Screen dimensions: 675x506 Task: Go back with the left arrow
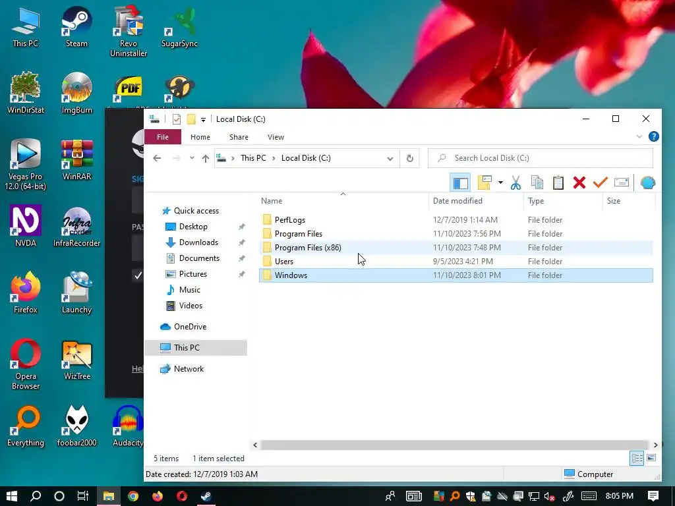tap(157, 158)
